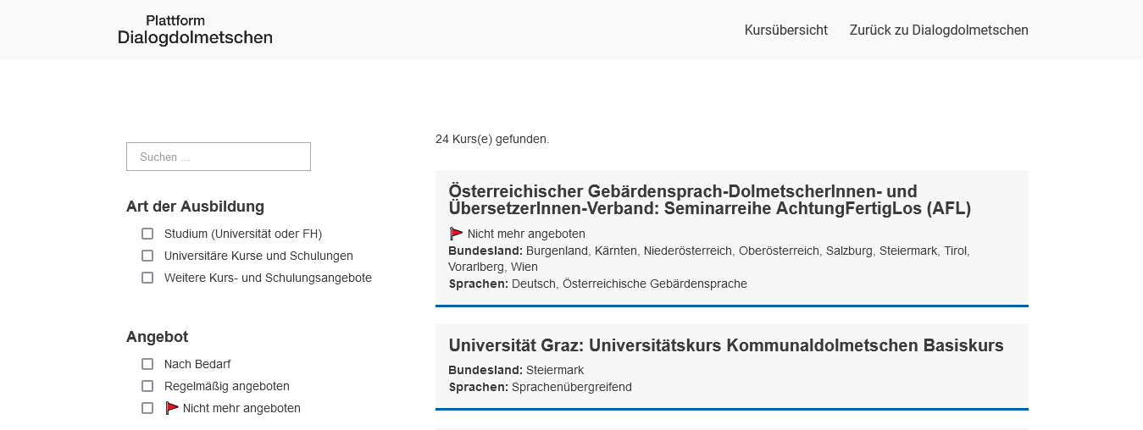
Task: Select the Bundesland line listing Burgenland, Kärnten
Action: coord(709,259)
